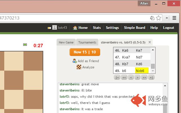Click Logout in the navigation bar
Viewport: 181px width, 113px height.
169,28
